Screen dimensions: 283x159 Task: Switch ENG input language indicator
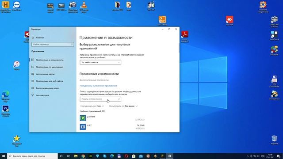point(263,156)
